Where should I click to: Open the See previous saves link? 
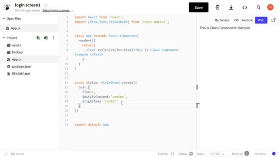(x=56, y=10)
